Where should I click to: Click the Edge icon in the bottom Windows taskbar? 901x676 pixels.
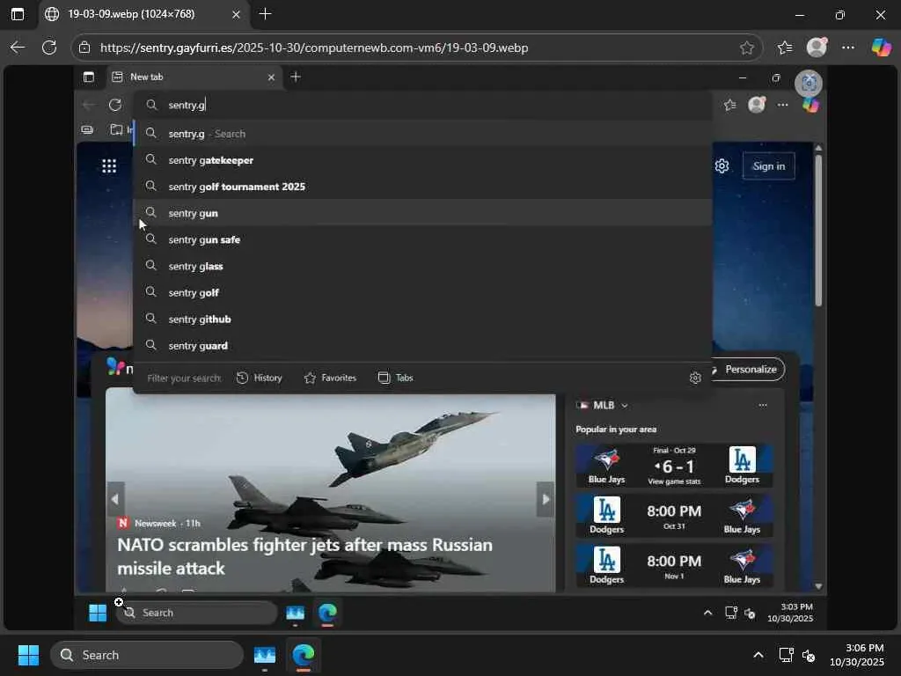click(x=304, y=655)
